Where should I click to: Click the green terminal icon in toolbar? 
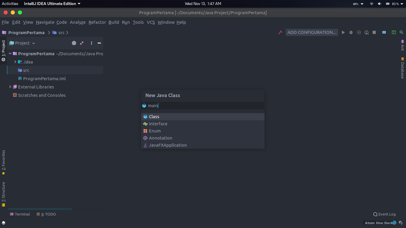[394, 32]
